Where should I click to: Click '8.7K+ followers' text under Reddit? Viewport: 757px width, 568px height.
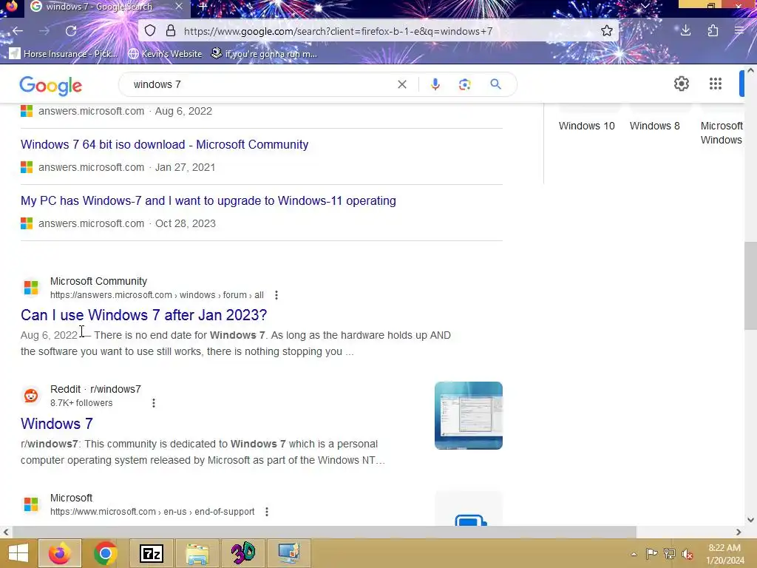[x=81, y=403]
